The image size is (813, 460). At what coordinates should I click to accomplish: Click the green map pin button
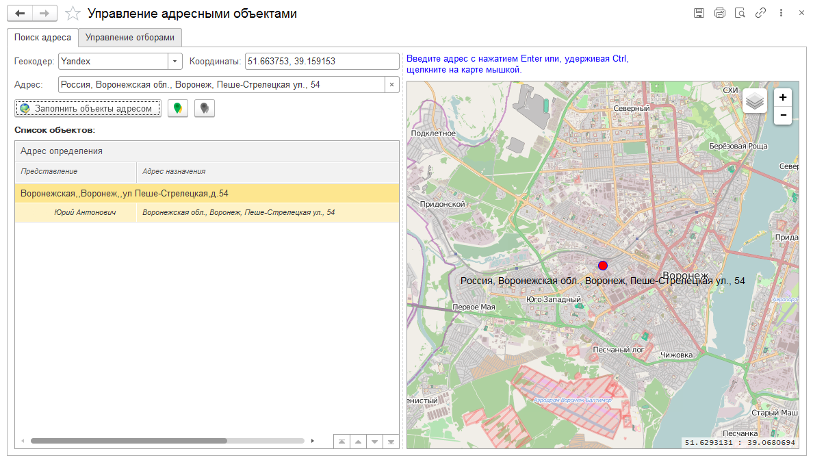[178, 108]
